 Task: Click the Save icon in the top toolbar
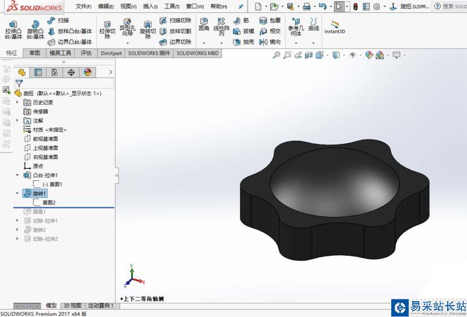[x=290, y=7]
